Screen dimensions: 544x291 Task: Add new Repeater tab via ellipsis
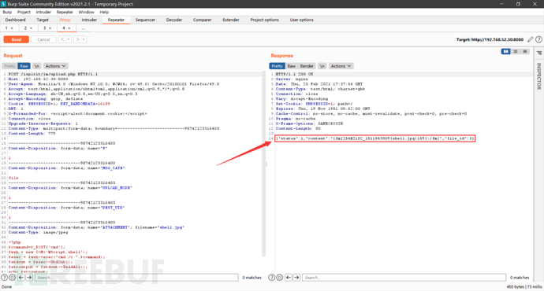[x=84, y=28]
